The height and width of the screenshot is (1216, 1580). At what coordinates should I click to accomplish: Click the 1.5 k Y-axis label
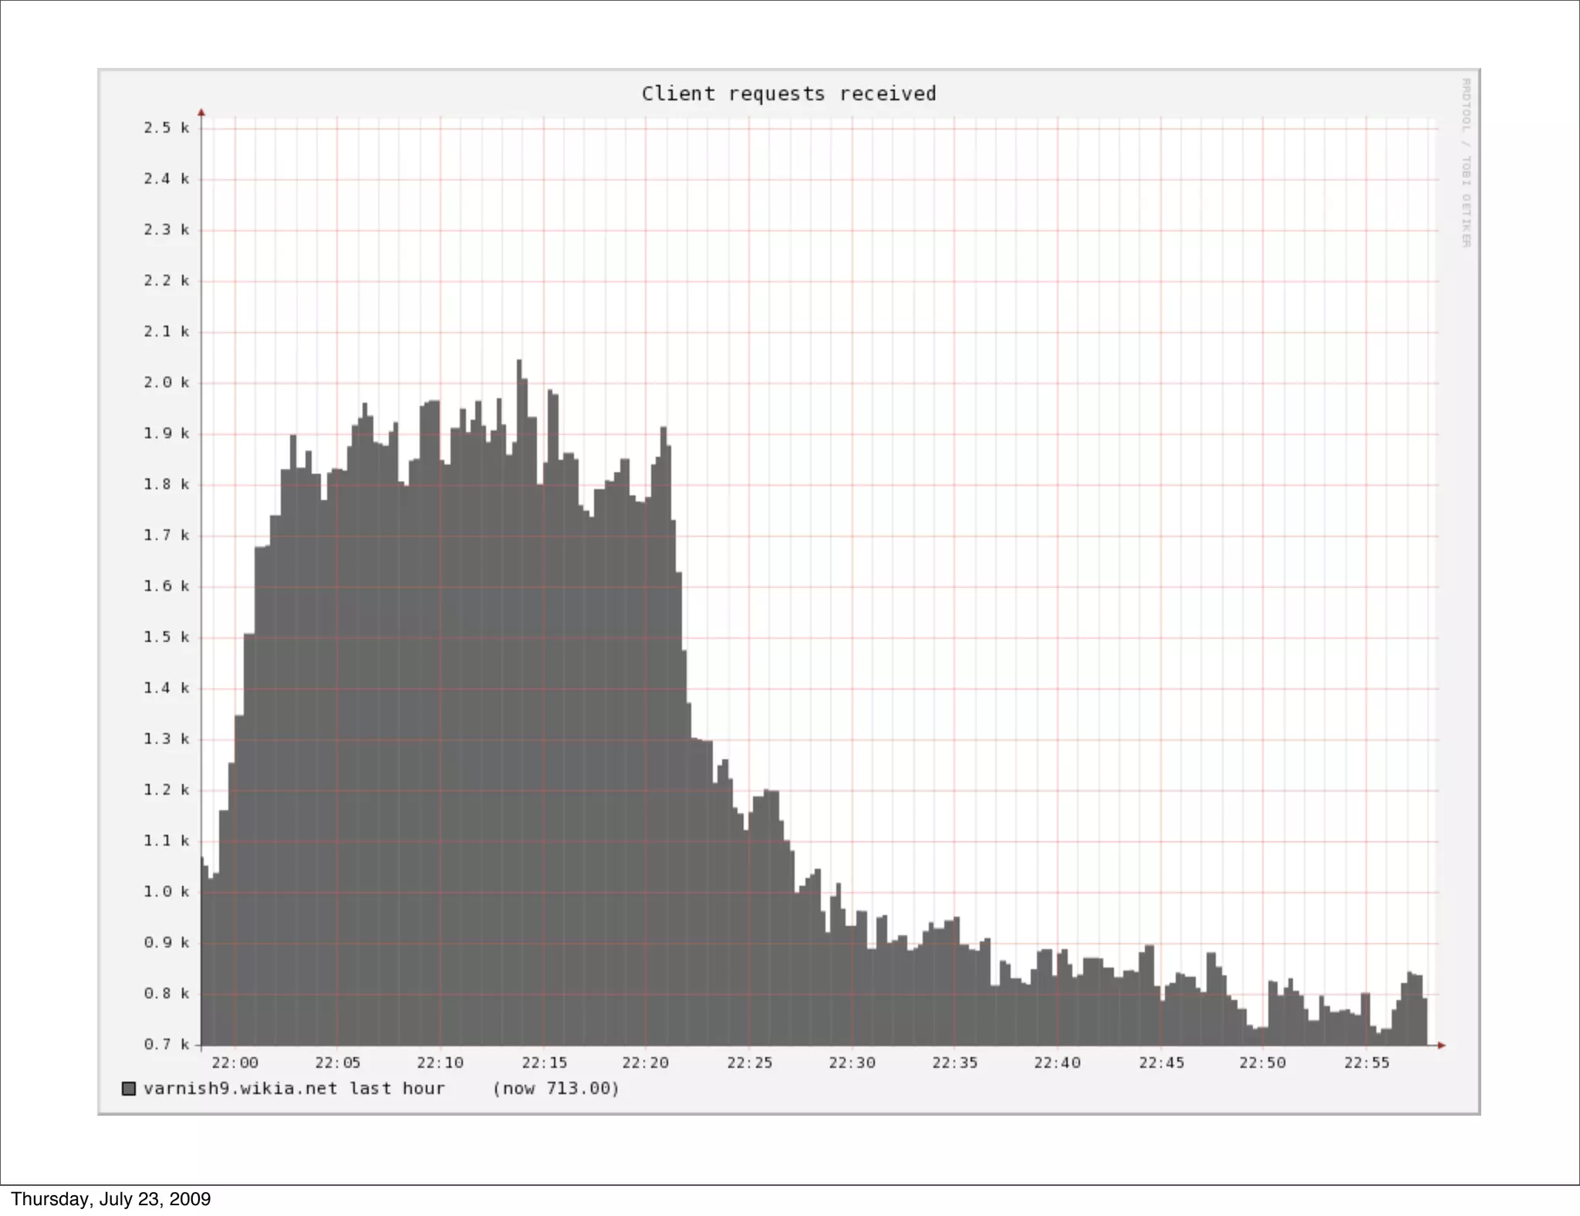coord(166,637)
